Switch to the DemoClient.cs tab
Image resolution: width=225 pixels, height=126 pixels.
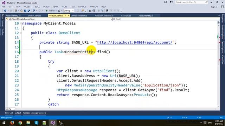[x=34, y=16]
